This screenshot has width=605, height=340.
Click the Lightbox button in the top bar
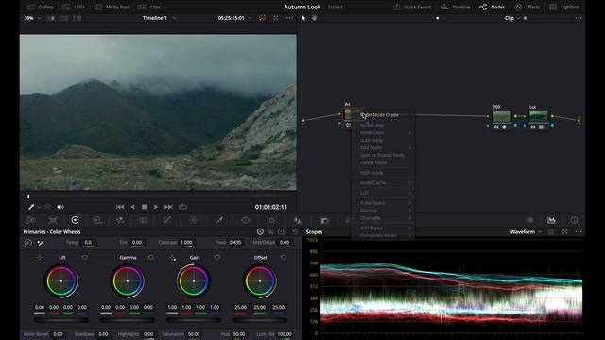pyautogui.click(x=564, y=7)
